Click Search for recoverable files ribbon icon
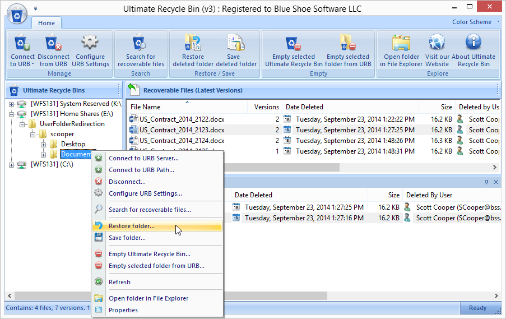506x319 pixels. click(x=141, y=43)
